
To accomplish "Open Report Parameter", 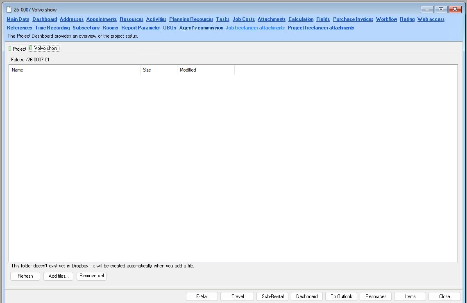I will tap(141, 28).
